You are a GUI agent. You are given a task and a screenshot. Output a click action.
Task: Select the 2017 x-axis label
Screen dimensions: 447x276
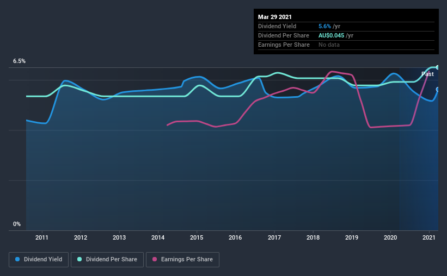274,237
